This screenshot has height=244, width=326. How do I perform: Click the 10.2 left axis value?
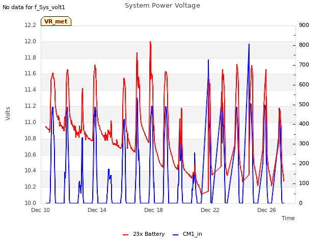31,187
